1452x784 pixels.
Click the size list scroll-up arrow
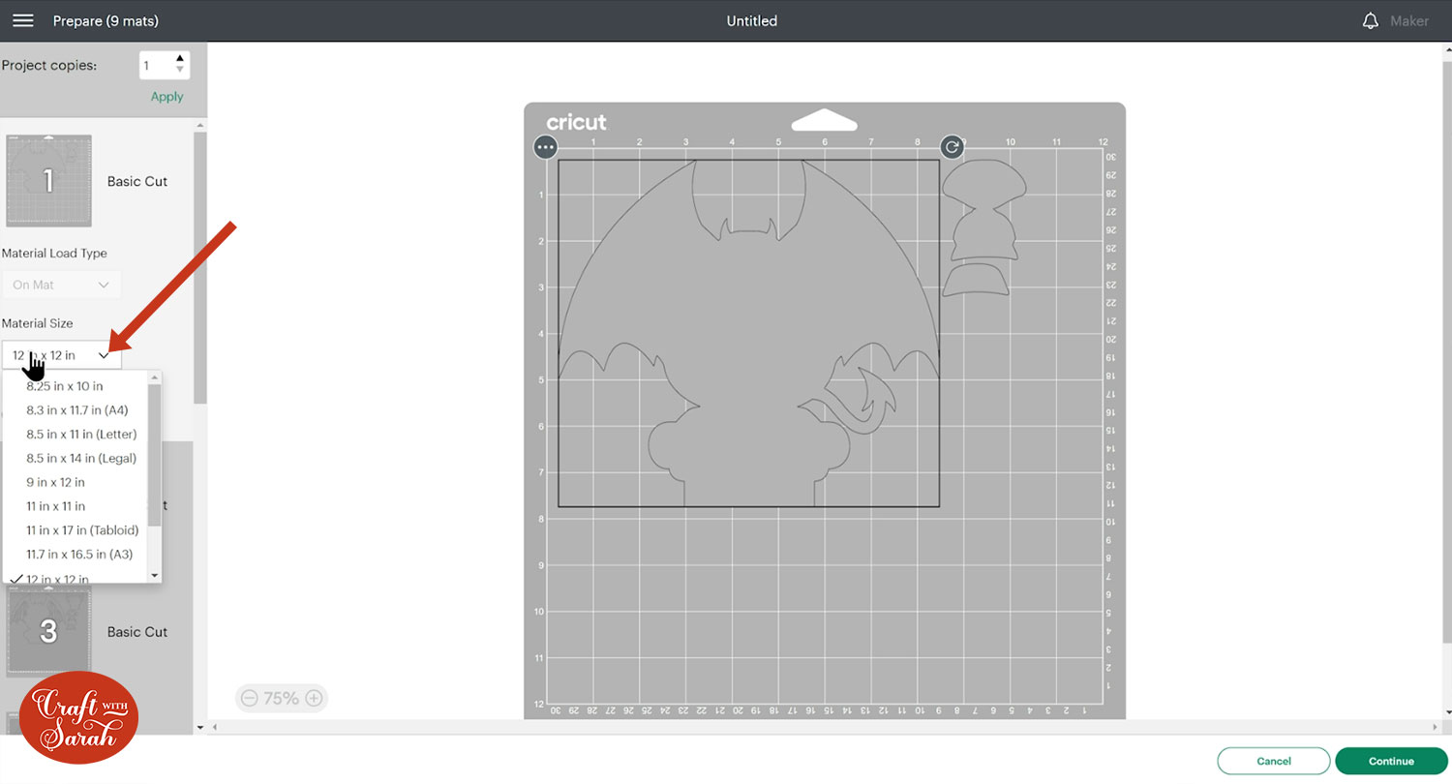click(x=155, y=377)
